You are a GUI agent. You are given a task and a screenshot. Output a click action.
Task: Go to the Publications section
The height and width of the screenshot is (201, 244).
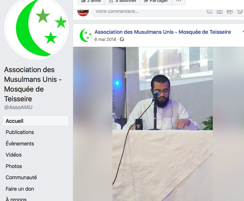(x=20, y=132)
